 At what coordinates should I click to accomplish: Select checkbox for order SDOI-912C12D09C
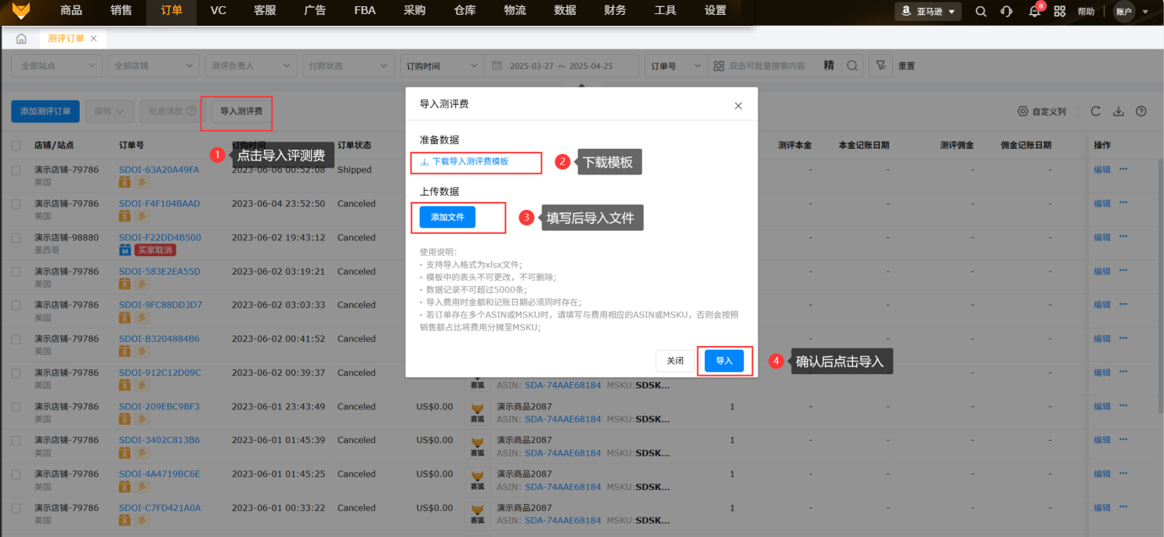click(16, 373)
